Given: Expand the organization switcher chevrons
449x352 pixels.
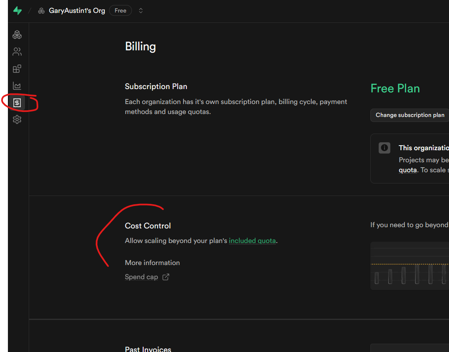Looking at the screenshot, I should pyautogui.click(x=141, y=11).
